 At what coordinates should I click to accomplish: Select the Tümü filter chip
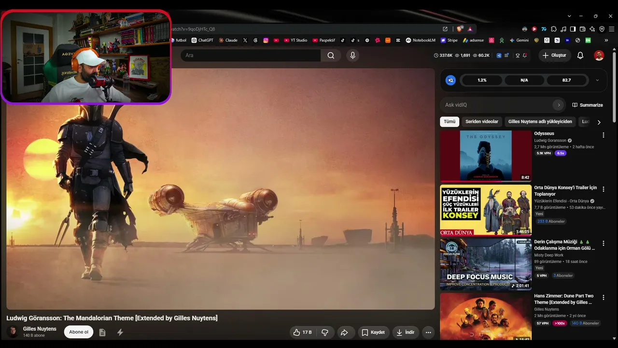(449, 122)
